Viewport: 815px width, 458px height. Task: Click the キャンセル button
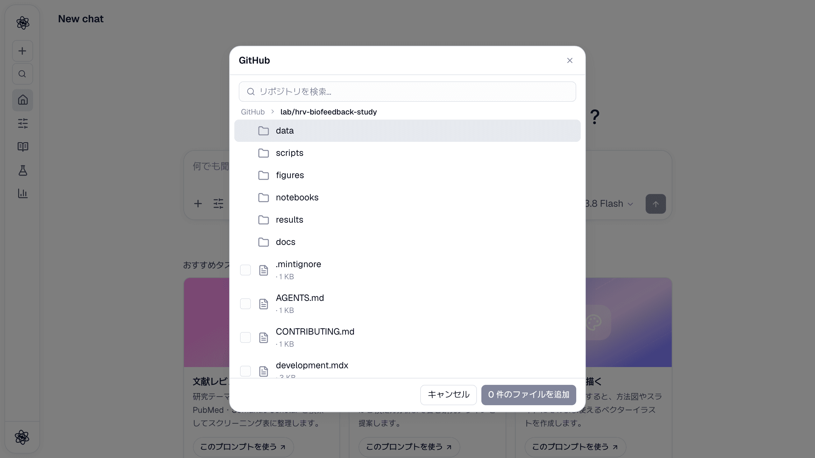click(x=449, y=395)
